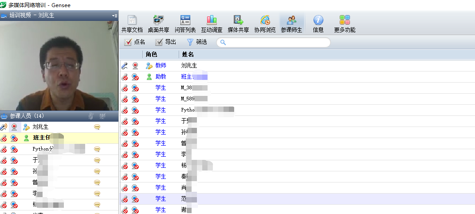Screen dimensions: 475x214
Task: Open chat with Python user in left list
Action: [97, 149]
